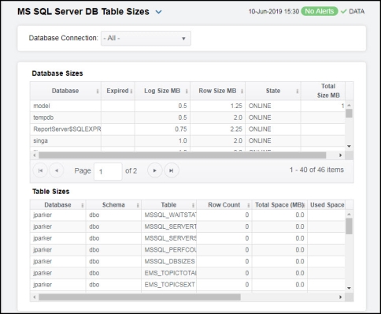Open the Log Size MB column menu

click(x=187, y=92)
